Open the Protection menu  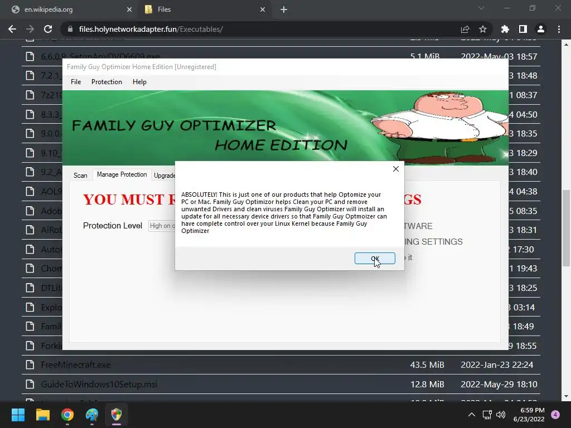tap(107, 82)
